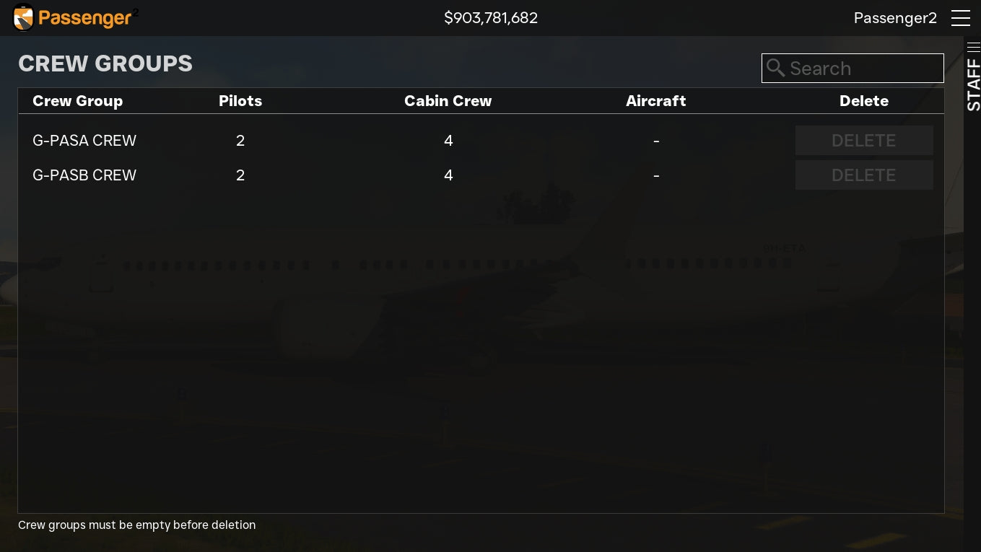
Task: Click the Passenger2 shield logo icon
Action: coord(24,18)
